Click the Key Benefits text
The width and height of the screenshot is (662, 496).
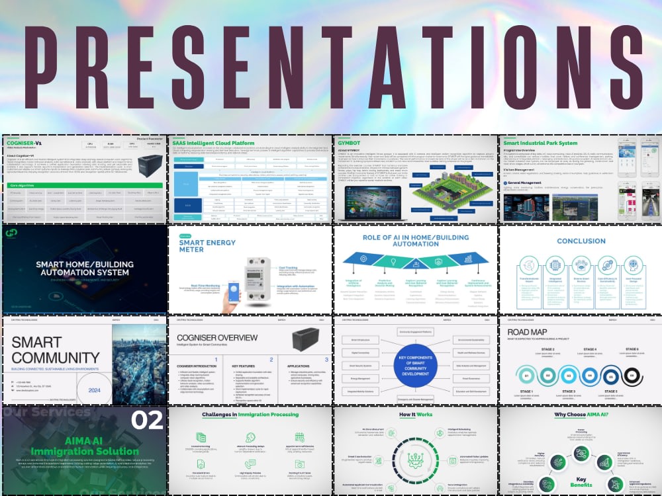point(581,482)
